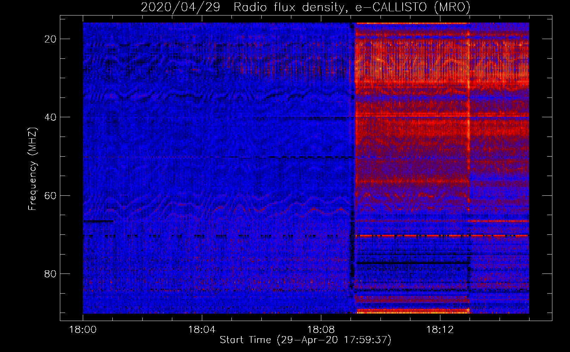Image resolution: width=570 pixels, height=352 pixels.
Task: Select the 18:00 time tick label
Action: tap(83, 330)
